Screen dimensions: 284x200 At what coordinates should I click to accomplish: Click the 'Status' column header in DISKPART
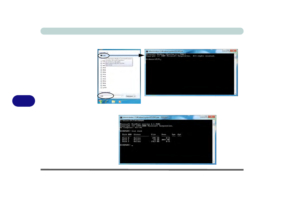[x=137, y=135]
